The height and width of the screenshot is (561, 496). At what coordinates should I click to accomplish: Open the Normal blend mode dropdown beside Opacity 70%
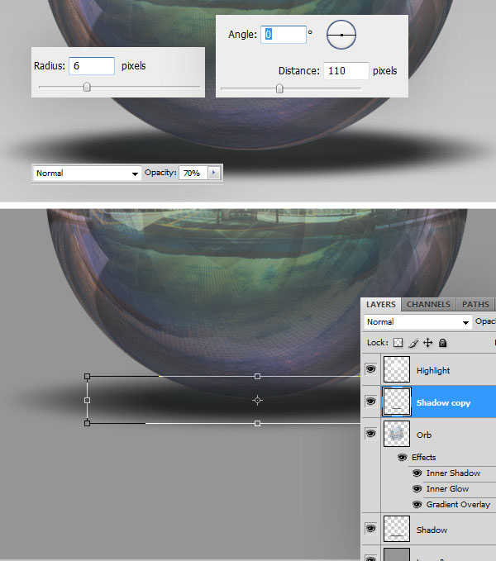point(87,174)
